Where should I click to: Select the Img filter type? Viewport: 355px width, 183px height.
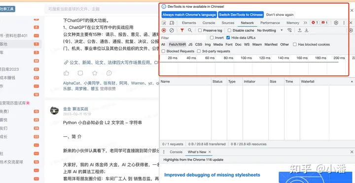click(x=208, y=44)
